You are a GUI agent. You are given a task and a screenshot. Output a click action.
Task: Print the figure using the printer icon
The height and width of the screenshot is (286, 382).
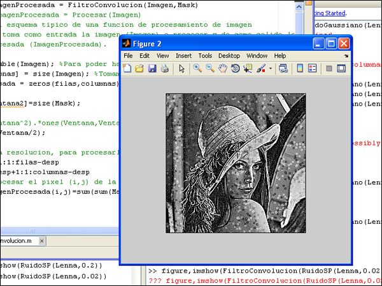pos(164,68)
